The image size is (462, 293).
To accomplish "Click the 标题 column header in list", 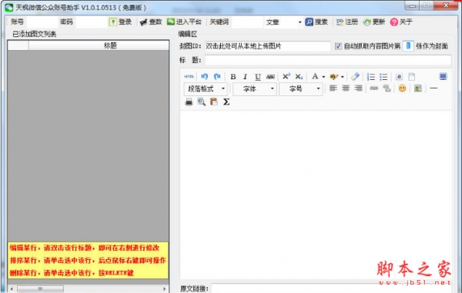I will coord(99,45).
